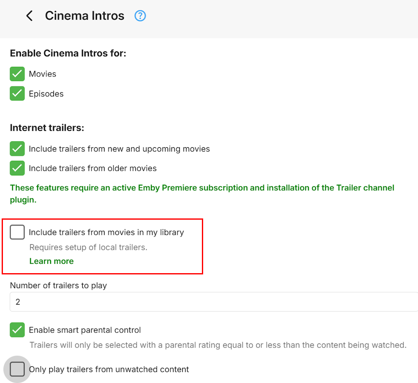Tick the movies in my library checkbox

[x=17, y=232]
